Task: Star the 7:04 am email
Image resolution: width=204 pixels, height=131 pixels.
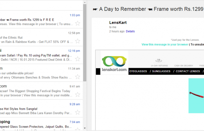Action: [78, 129]
